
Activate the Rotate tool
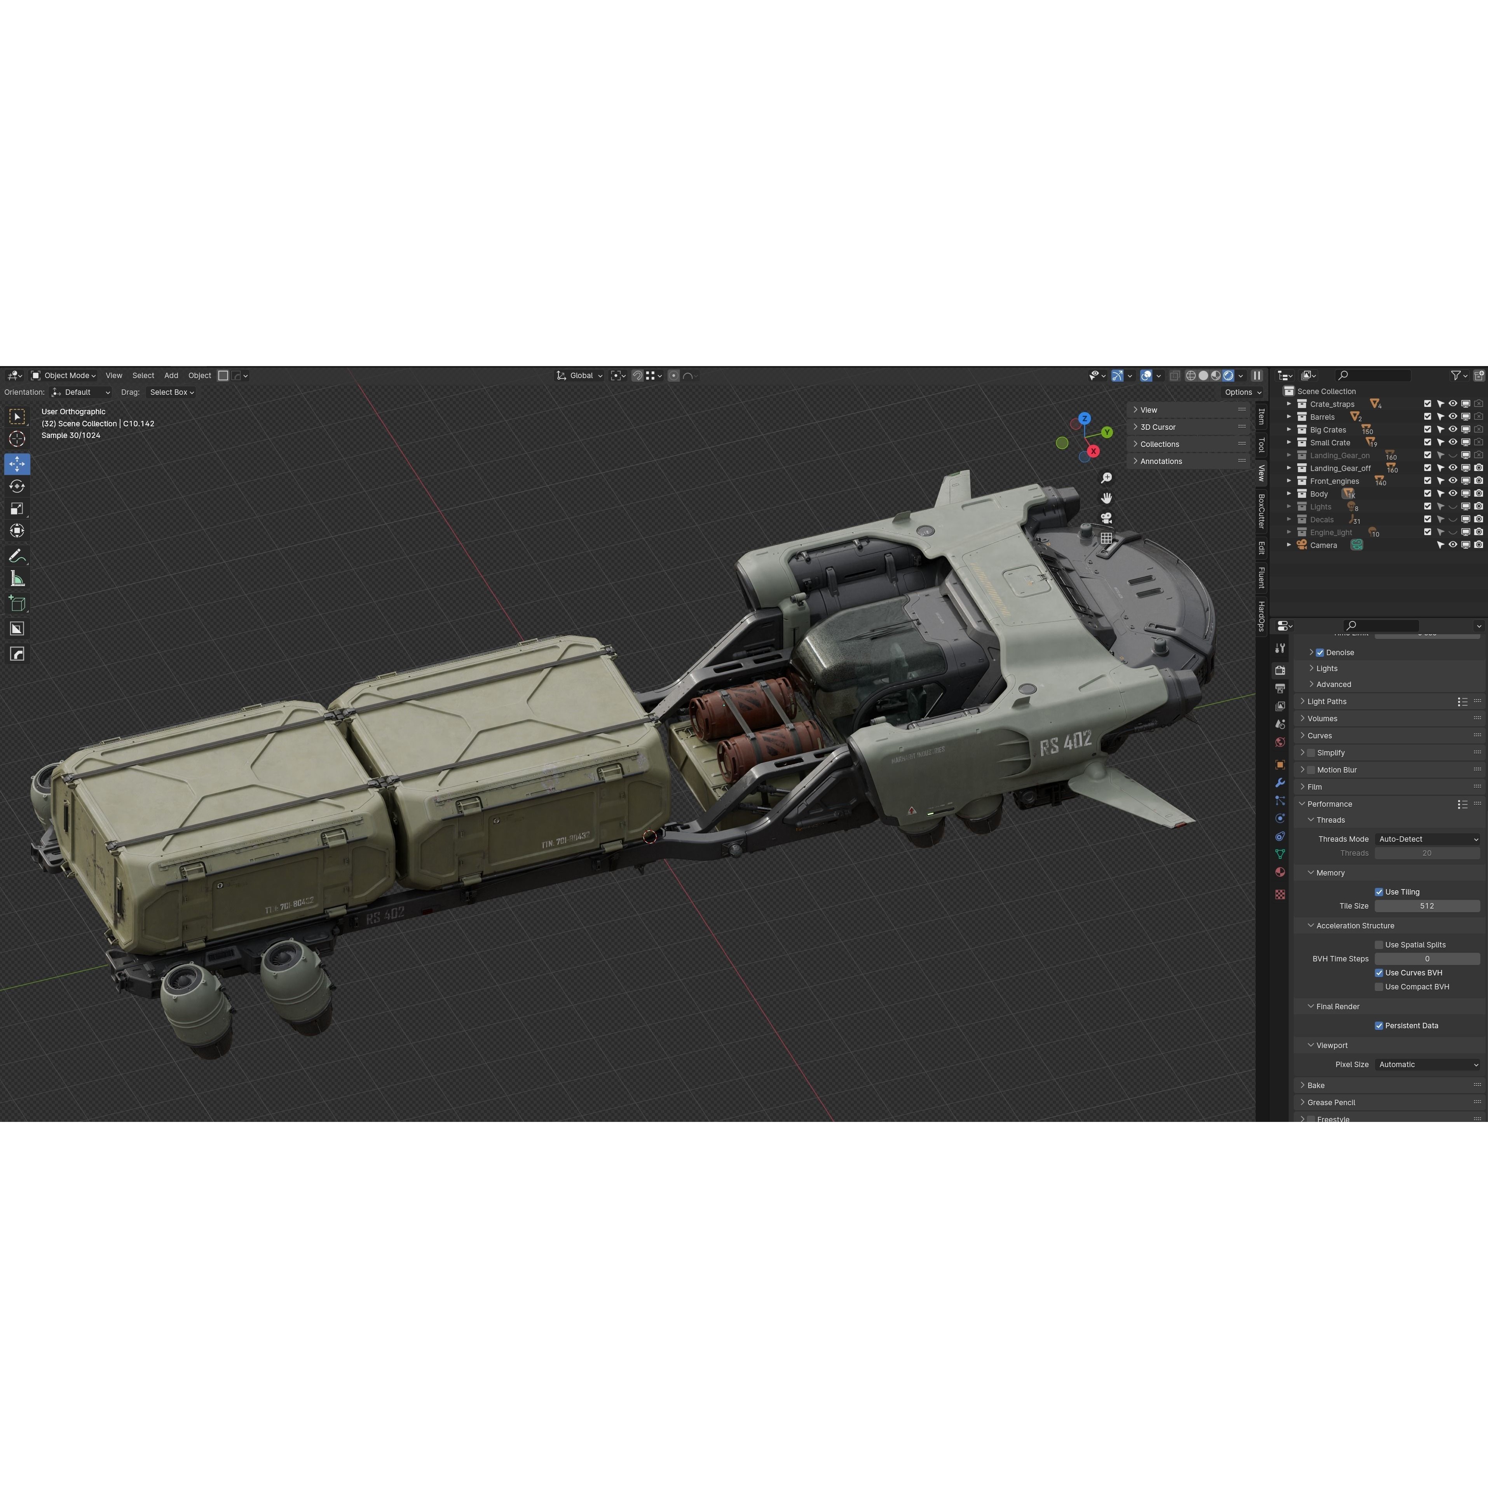tap(17, 487)
